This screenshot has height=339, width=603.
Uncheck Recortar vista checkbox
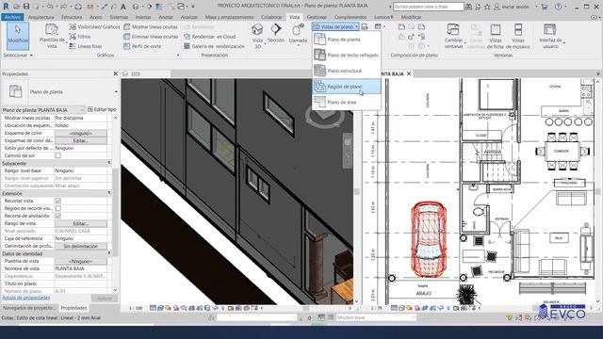coord(58,201)
